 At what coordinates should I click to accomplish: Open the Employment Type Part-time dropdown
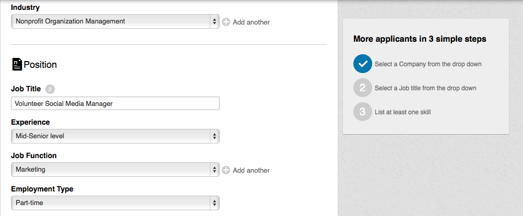point(115,202)
